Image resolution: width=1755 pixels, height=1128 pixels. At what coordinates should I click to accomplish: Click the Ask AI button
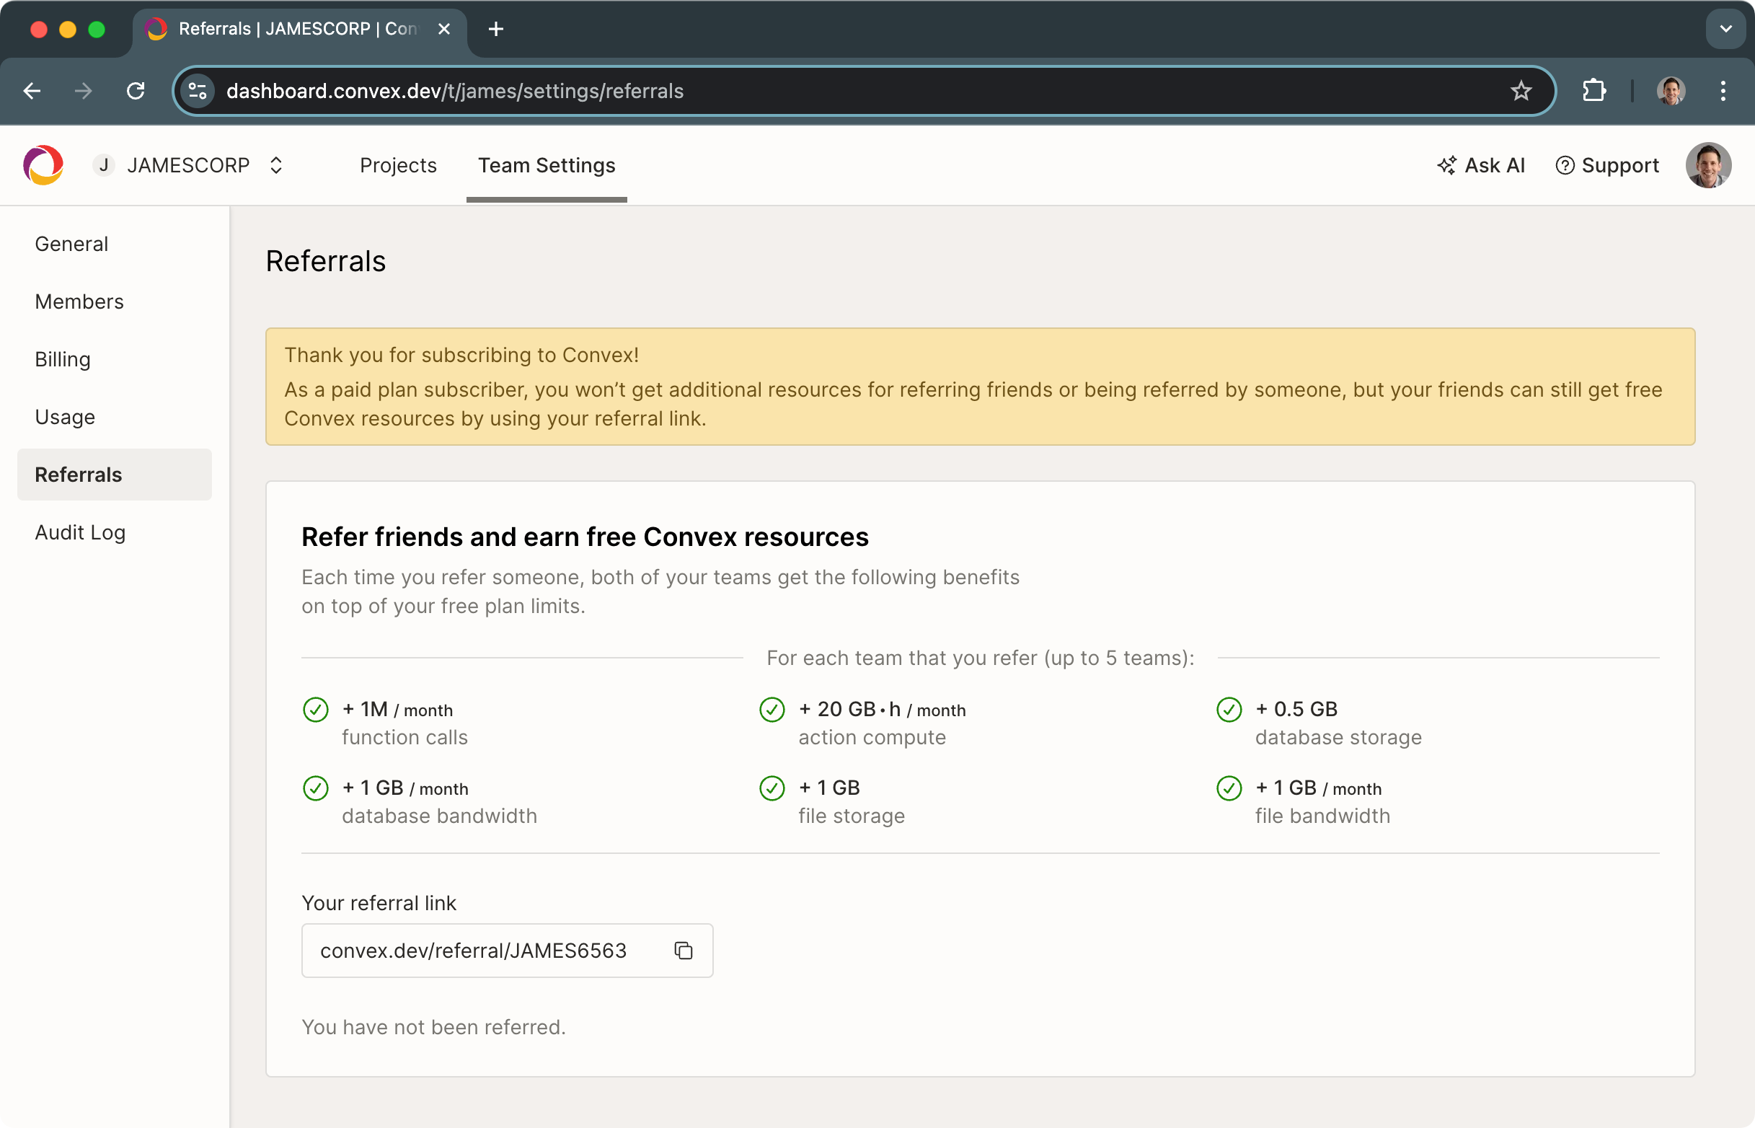point(1481,166)
